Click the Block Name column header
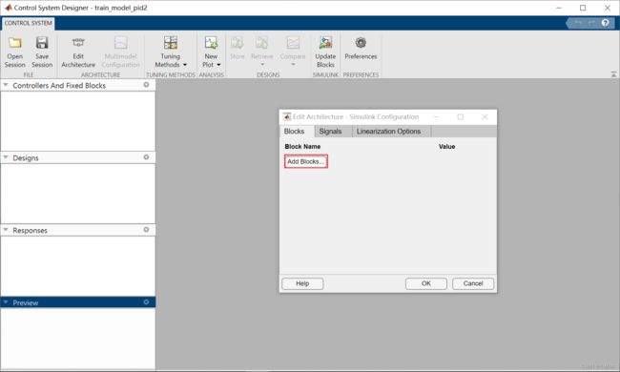Viewport: 620px width, 372px height. point(302,146)
